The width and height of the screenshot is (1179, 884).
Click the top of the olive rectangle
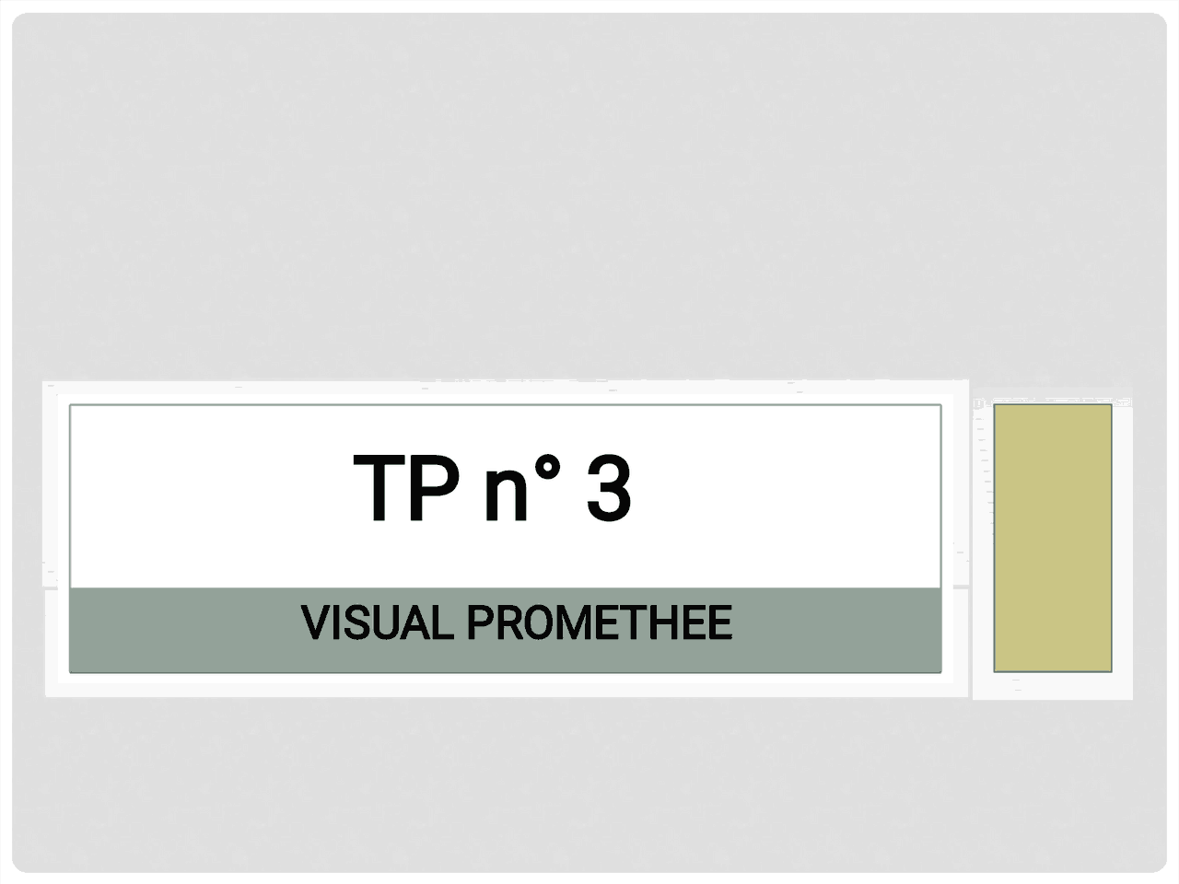1053,414
